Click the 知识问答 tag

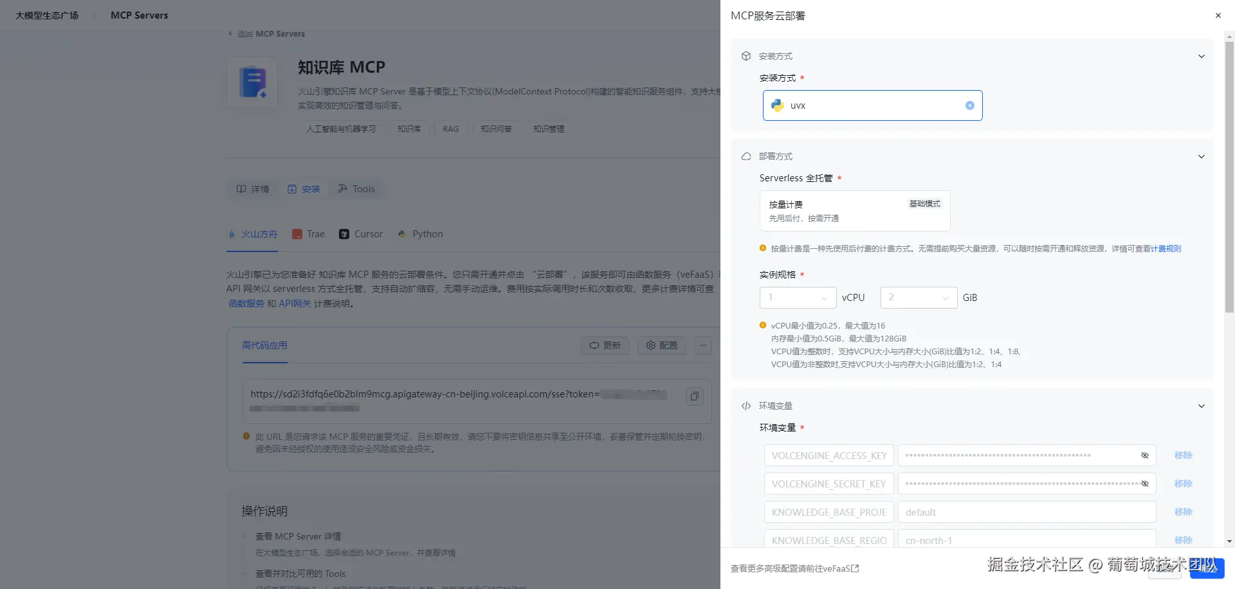click(x=496, y=129)
